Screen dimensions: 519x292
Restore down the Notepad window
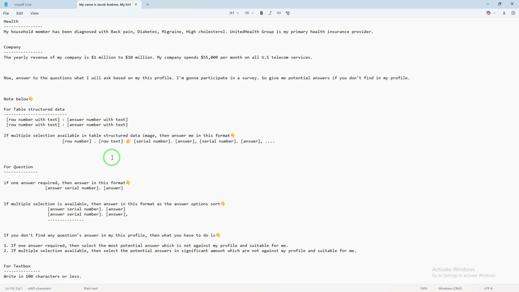click(500, 4)
